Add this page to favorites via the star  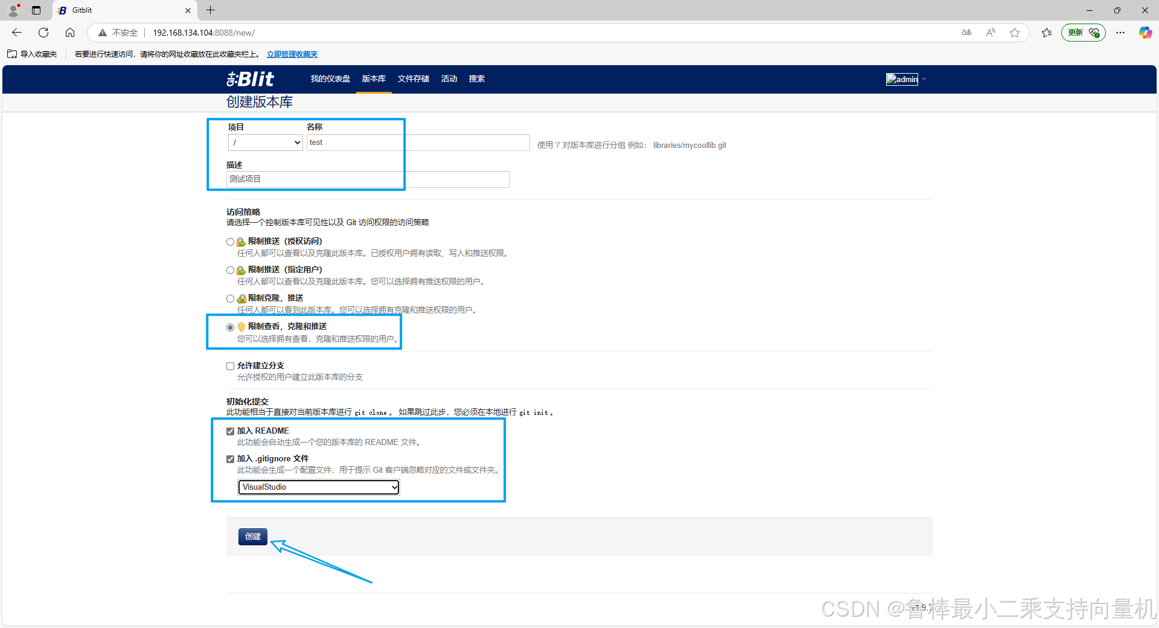coord(1015,33)
